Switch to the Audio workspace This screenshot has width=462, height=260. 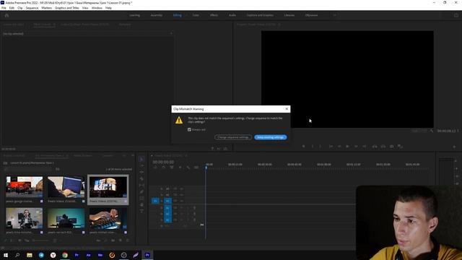click(x=232, y=15)
